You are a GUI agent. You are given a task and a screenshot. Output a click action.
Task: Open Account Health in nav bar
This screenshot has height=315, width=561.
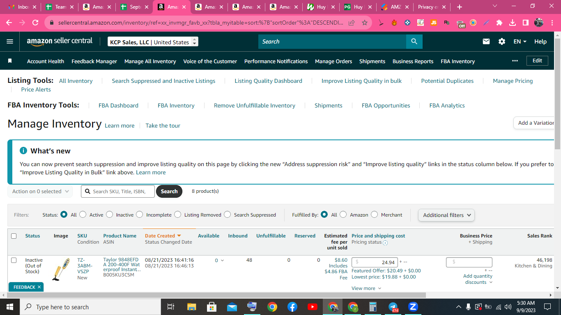pyautogui.click(x=46, y=61)
